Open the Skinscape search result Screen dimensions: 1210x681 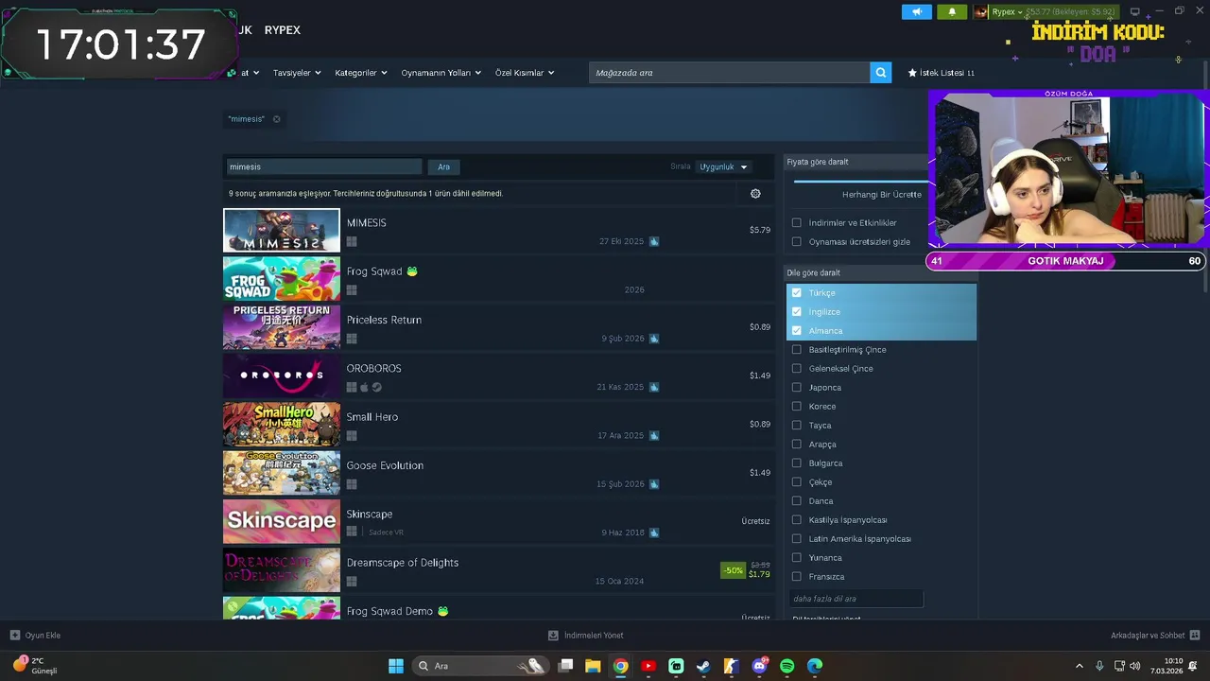point(499,522)
